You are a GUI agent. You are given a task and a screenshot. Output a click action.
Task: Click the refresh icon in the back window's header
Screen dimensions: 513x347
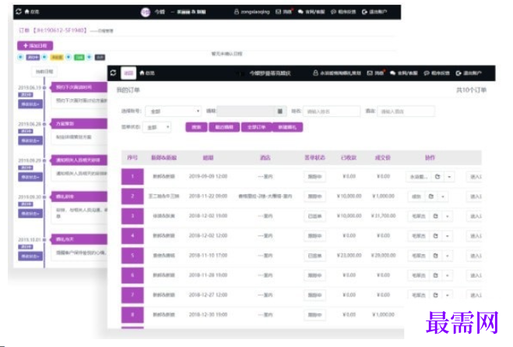(19, 12)
